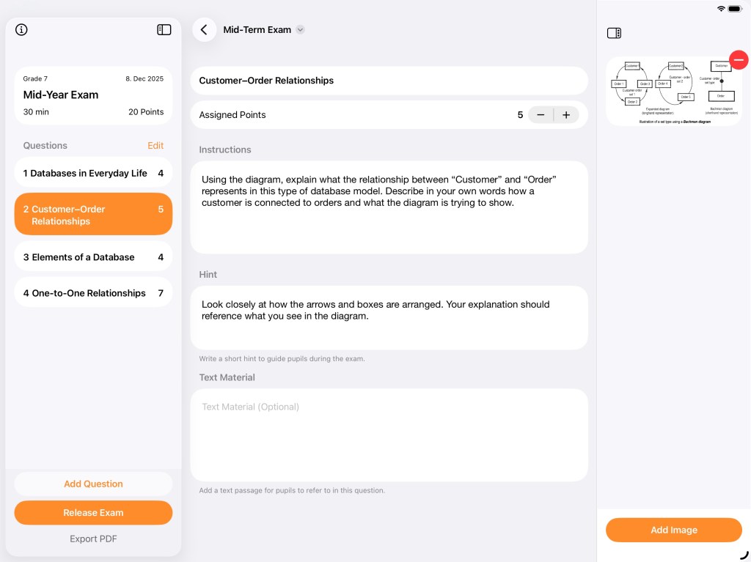751x562 pixels.
Task: Click the Add Image button
Action: point(673,530)
